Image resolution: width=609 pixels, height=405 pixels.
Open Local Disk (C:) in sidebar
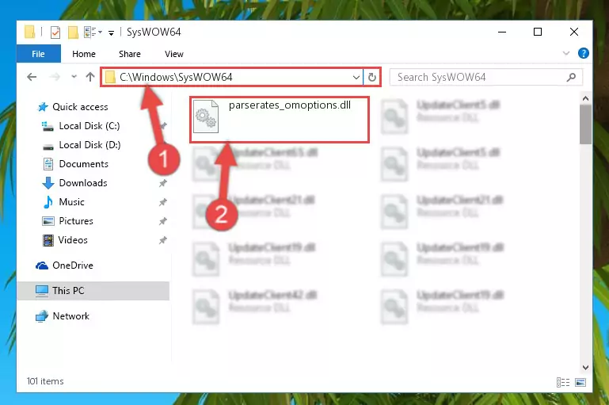[x=89, y=126]
